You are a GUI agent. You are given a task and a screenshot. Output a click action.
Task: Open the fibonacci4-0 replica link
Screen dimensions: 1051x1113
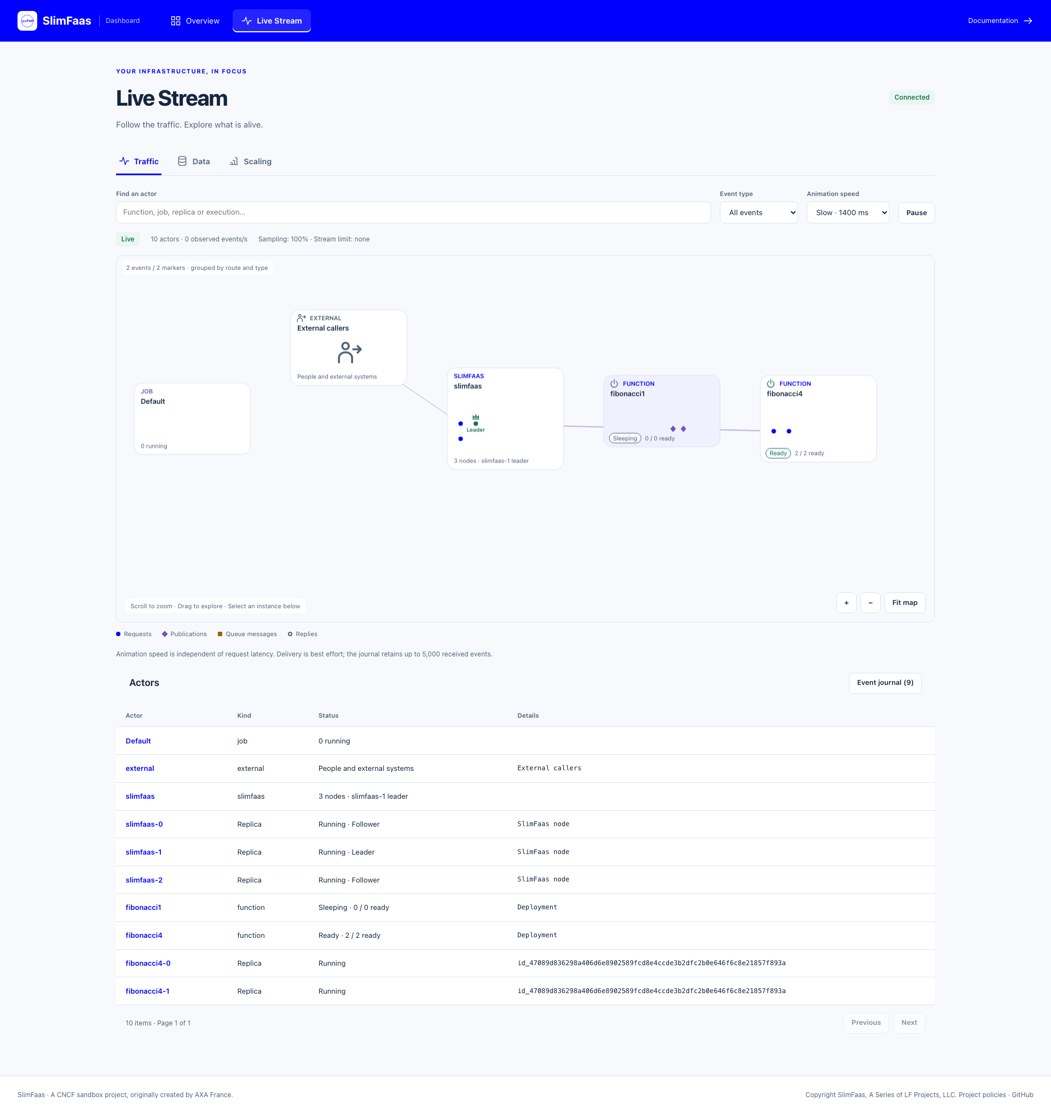pos(148,964)
